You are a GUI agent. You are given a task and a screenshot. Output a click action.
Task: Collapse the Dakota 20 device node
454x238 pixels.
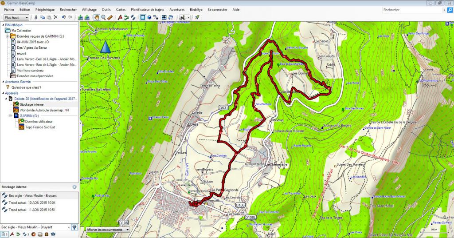(6, 99)
